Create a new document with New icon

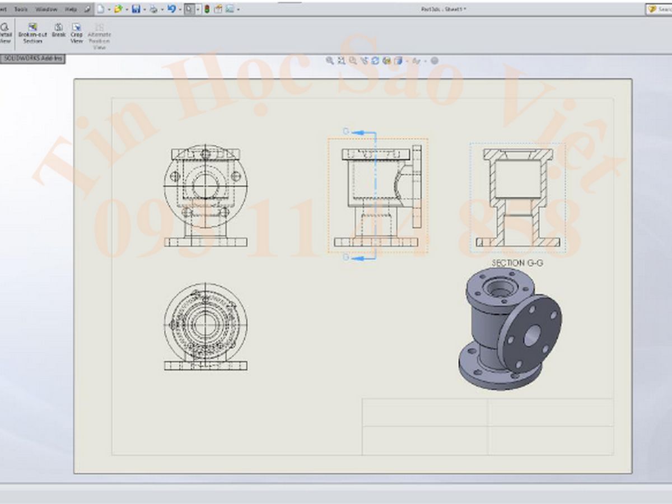[100, 10]
